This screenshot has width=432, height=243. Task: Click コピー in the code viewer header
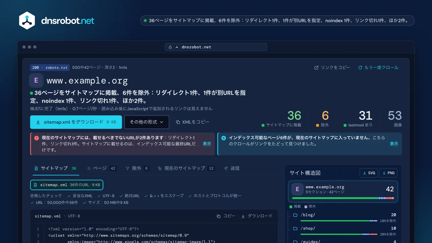coord(226,216)
